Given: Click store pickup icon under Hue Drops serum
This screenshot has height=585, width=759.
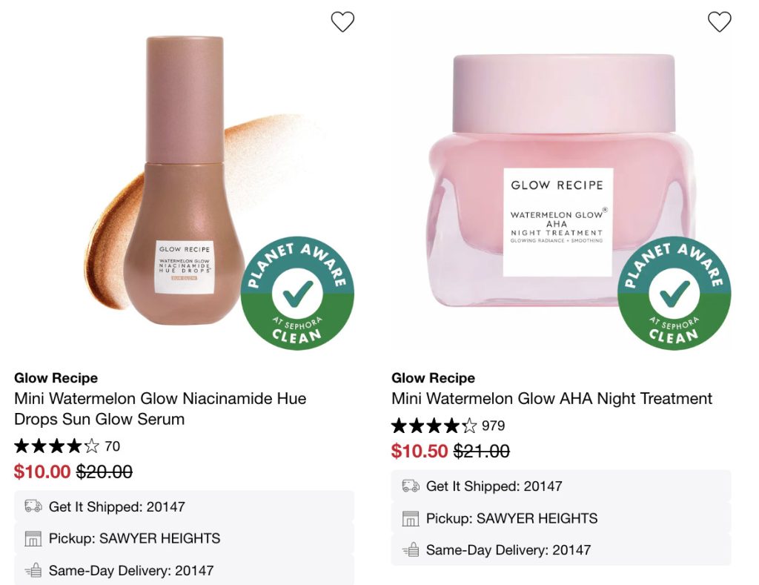Looking at the screenshot, I should (33, 538).
